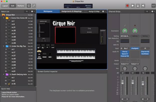Open the Output 1-2 menu on the first strip
Image resolution: width=156 pixels, height=102 pixels.
(x=125, y=64)
